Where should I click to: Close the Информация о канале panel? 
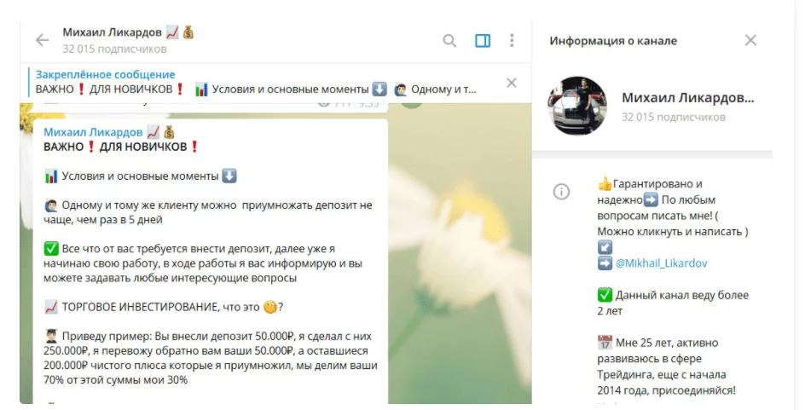[x=750, y=40]
